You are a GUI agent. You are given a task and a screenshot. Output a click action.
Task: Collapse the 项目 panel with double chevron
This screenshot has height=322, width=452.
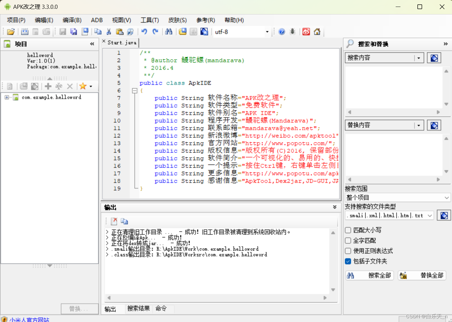pyautogui.click(x=92, y=44)
